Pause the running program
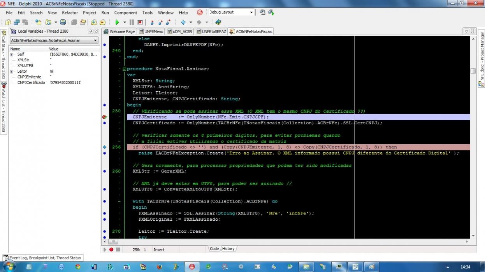Image resolution: width=485 pixels, height=272 pixels. [x=132, y=23]
